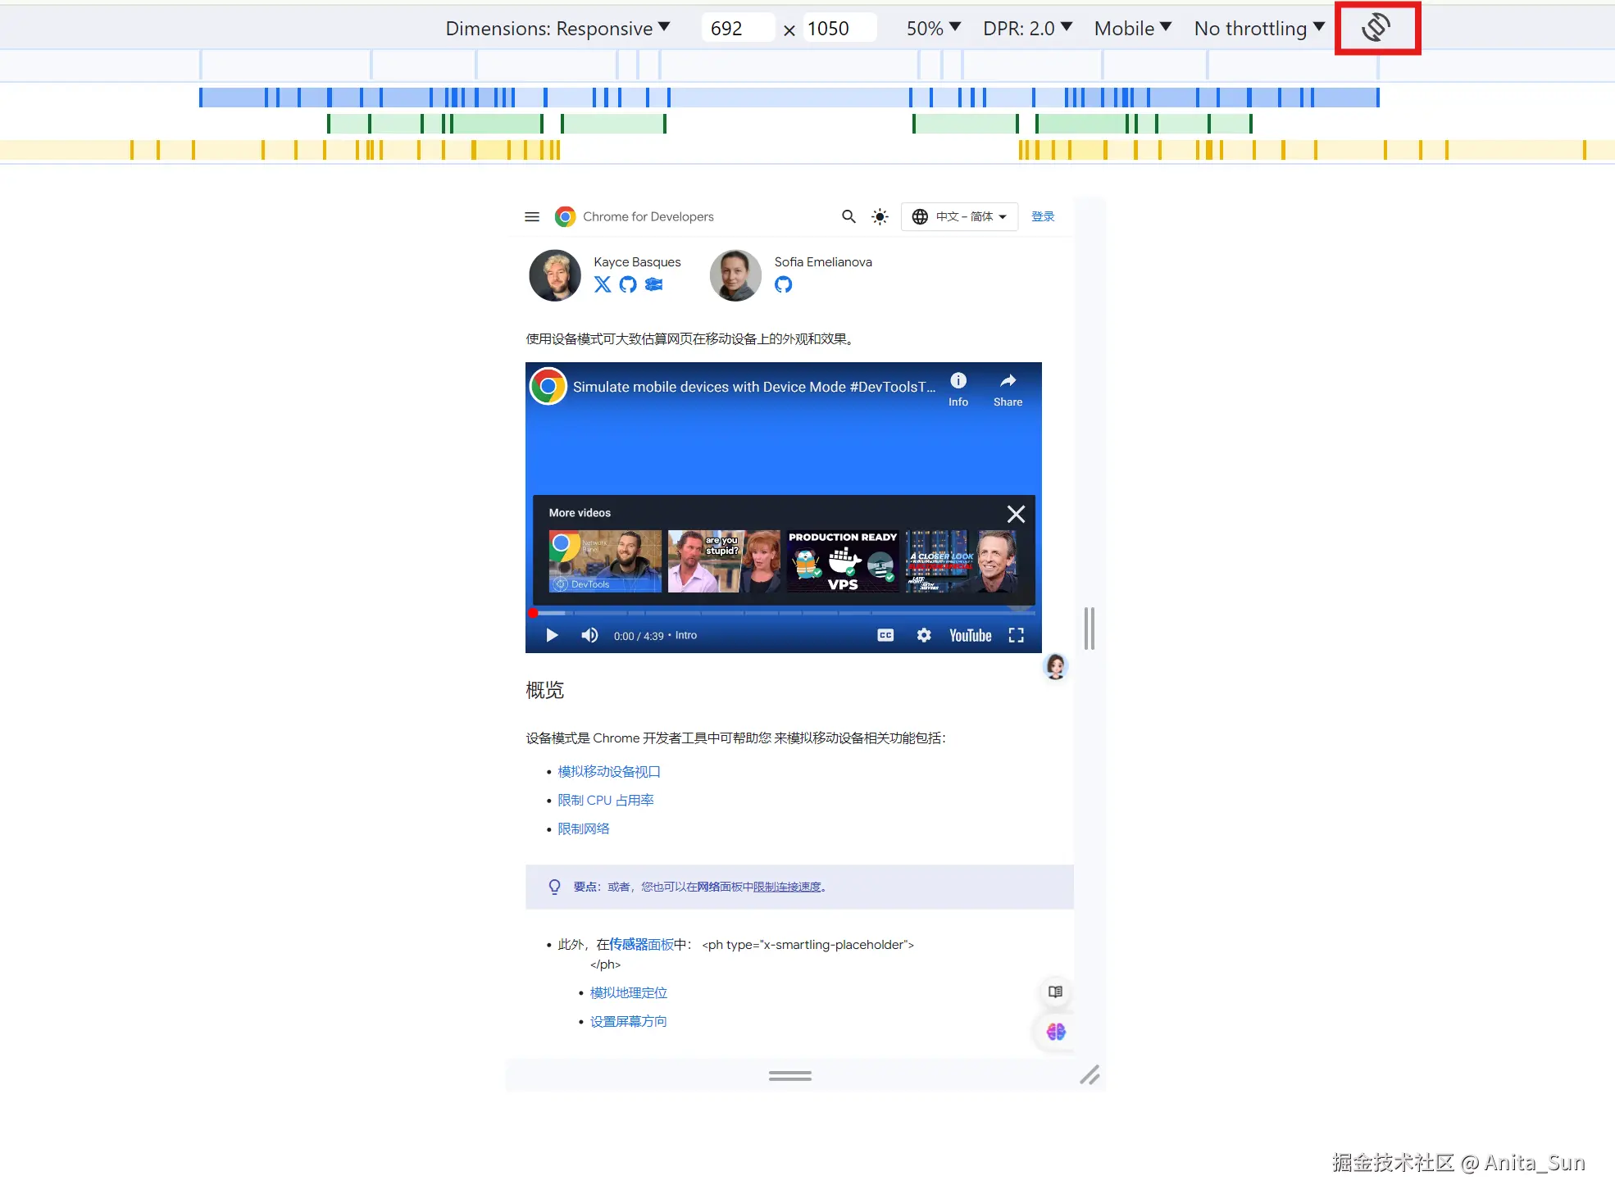Image resolution: width=1615 pixels, height=1203 pixels.
Task: Close the More videos overlay
Action: [x=1016, y=514]
